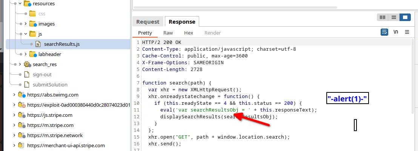Select the single pane tabbed layout icon

[405, 17]
